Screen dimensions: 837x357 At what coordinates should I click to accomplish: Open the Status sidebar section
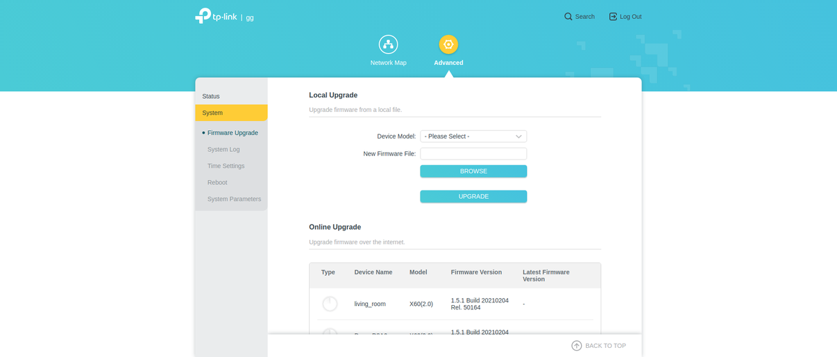click(211, 97)
